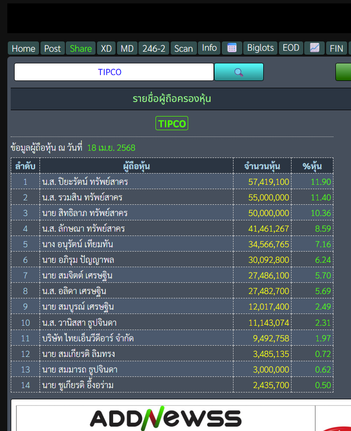The width and height of the screenshot is (351, 431).
Task: Click share count 2,435,700
Action: (x=271, y=385)
